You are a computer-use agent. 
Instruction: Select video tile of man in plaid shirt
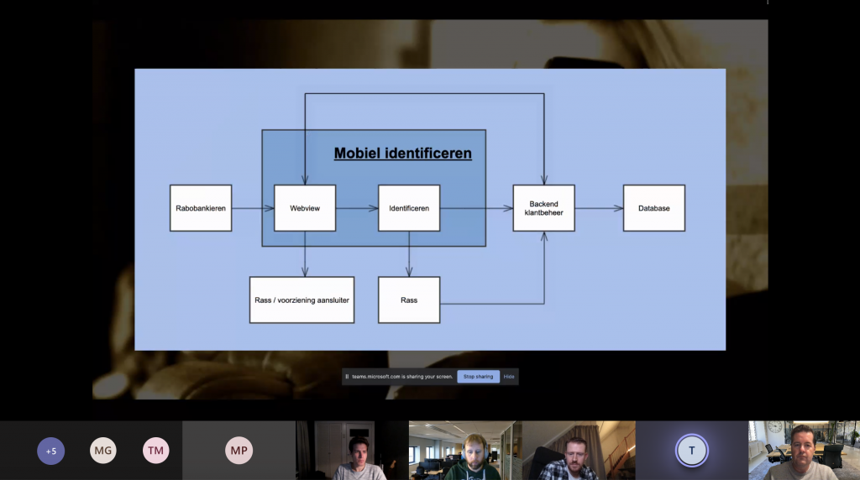point(579,451)
